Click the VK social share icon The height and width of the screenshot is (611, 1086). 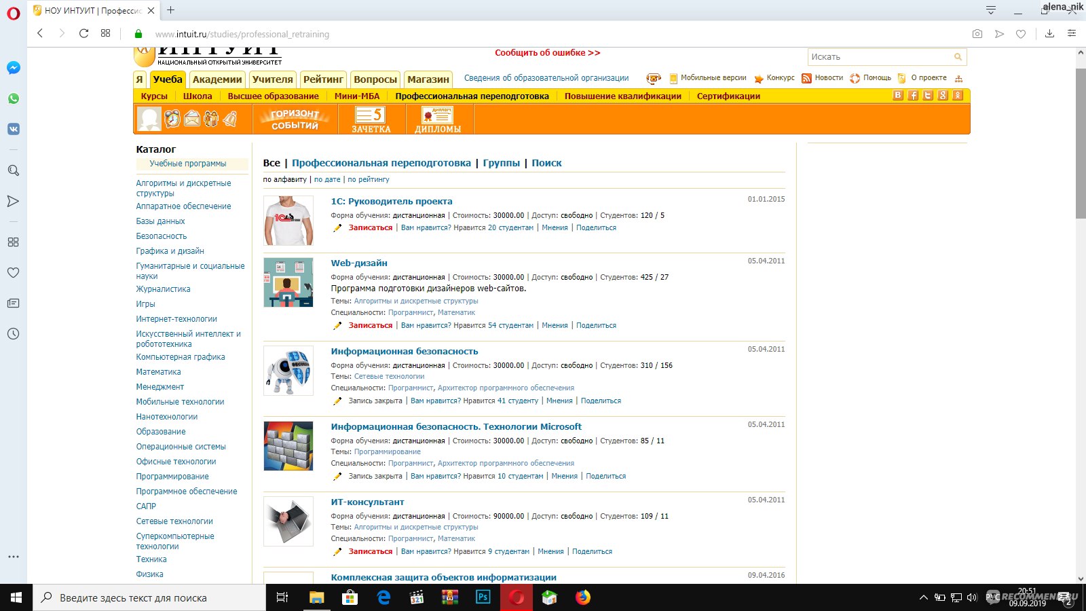click(898, 96)
